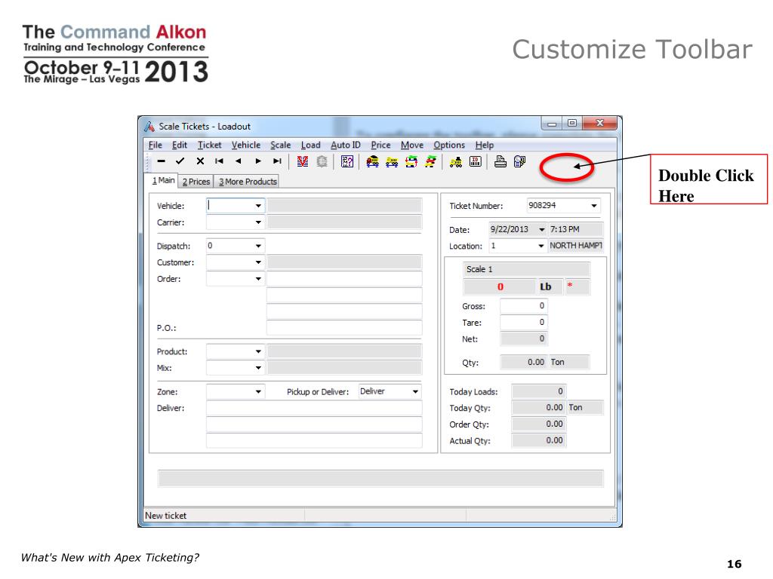The height and width of the screenshot is (579, 773).
Task: Open the Date picker dropdown
Action: coord(542,230)
